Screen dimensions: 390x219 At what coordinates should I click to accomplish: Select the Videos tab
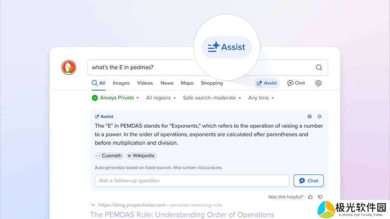click(x=145, y=83)
